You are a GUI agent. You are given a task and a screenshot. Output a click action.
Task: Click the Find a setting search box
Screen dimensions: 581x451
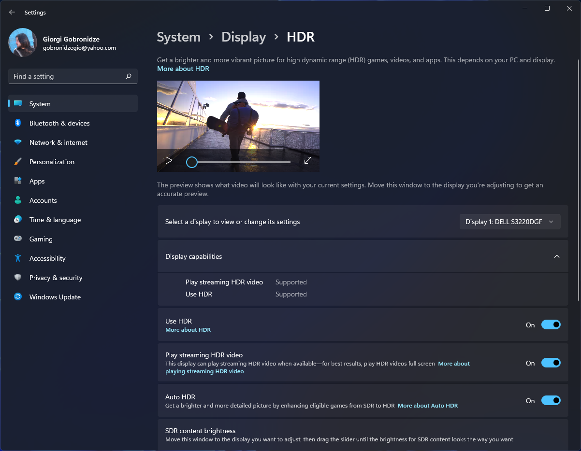coord(68,76)
